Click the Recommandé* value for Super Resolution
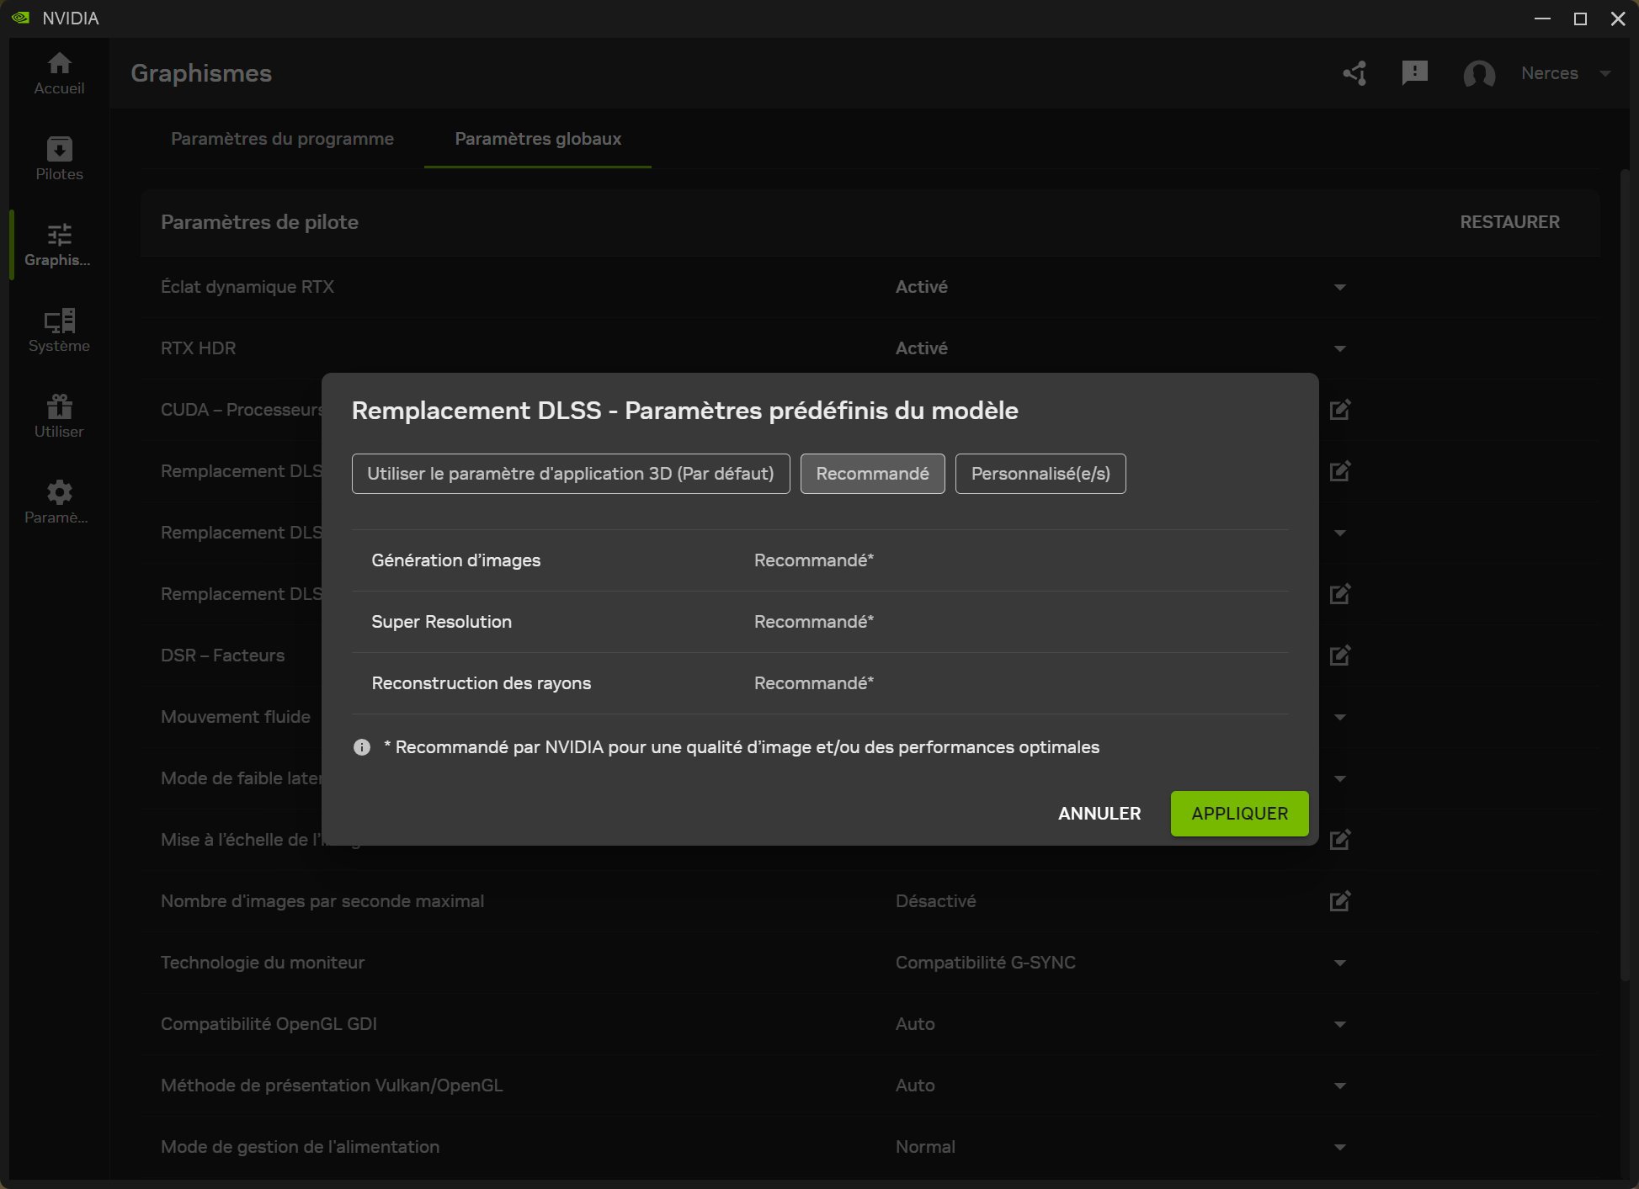 pos(813,622)
